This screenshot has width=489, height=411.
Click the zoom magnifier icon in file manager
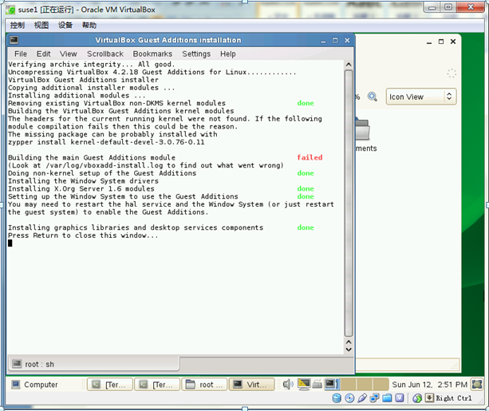pos(372,97)
